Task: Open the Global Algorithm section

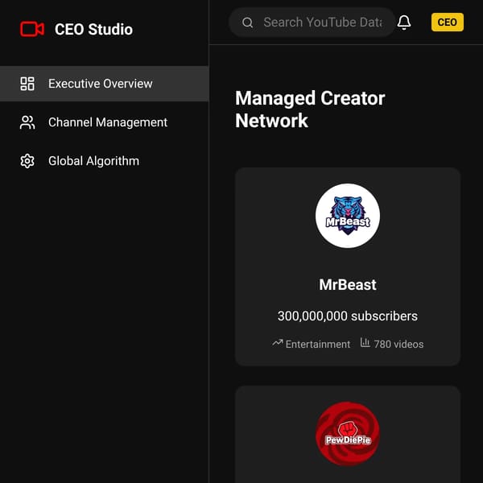Action: 105,161
